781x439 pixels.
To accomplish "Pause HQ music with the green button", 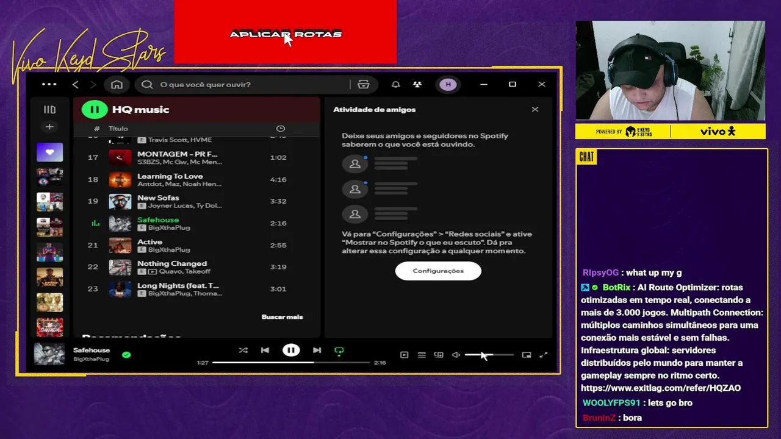I will click(x=95, y=110).
